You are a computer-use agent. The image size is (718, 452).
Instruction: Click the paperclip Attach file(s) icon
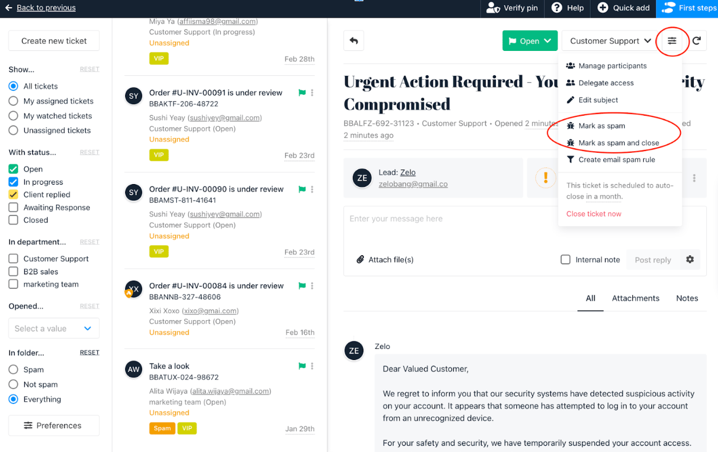click(x=360, y=260)
